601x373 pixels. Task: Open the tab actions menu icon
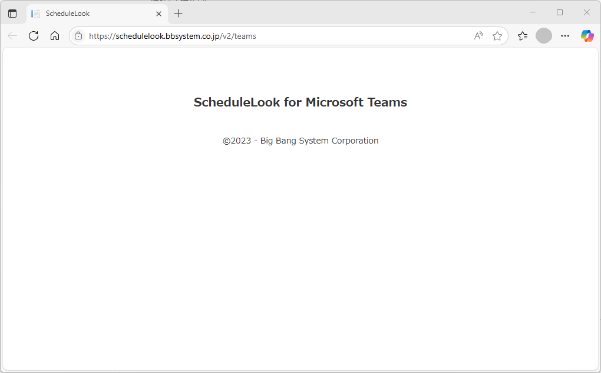(x=12, y=14)
